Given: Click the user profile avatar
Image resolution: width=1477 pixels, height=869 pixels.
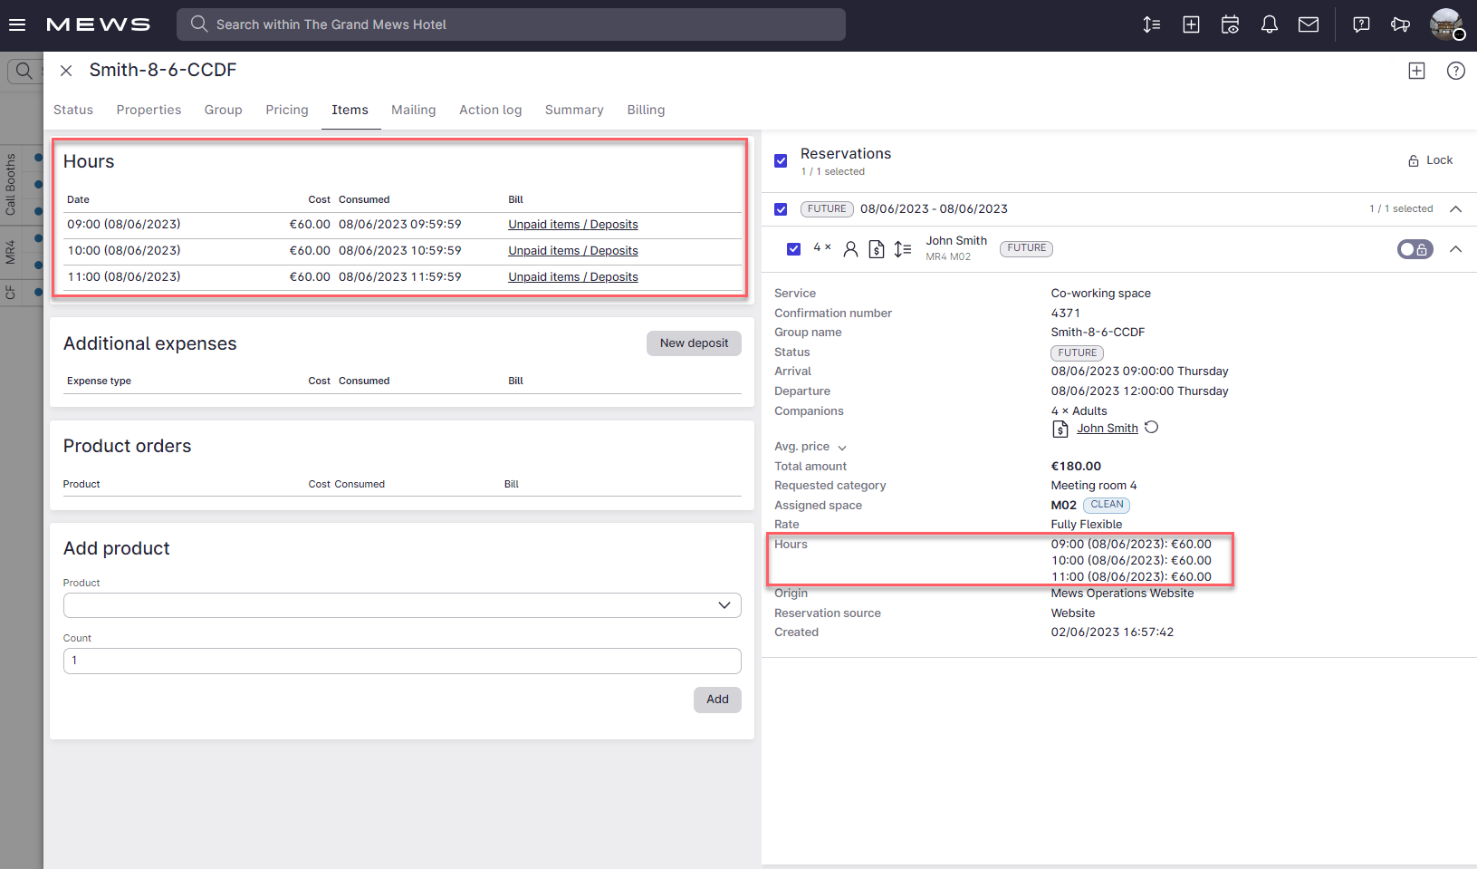Looking at the screenshot, I should tap(1445, 24).
